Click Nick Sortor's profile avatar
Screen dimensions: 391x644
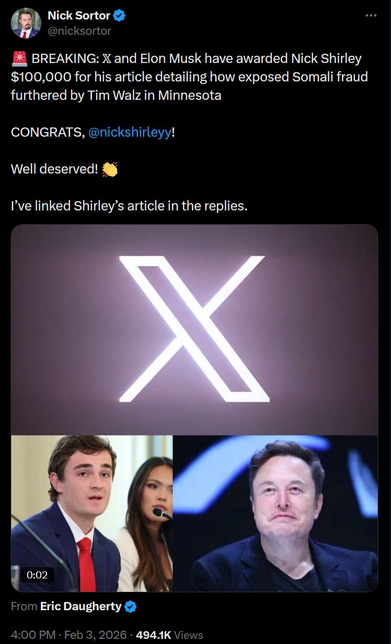tap(26, 23)
